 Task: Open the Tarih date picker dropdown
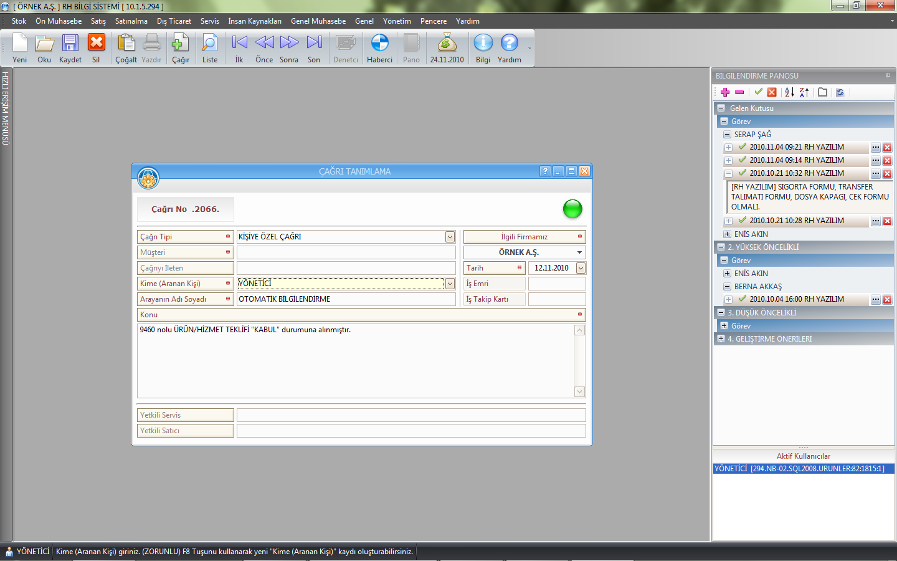[x=581, y=268]
